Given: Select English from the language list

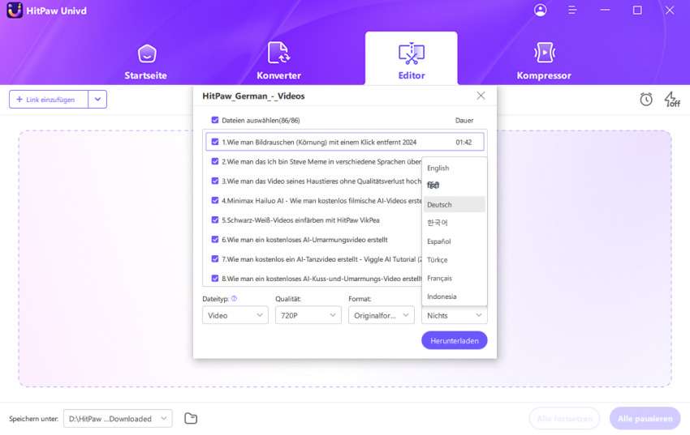Looking at the screenshot, I should pyautogui.click(x=454, y=168).
